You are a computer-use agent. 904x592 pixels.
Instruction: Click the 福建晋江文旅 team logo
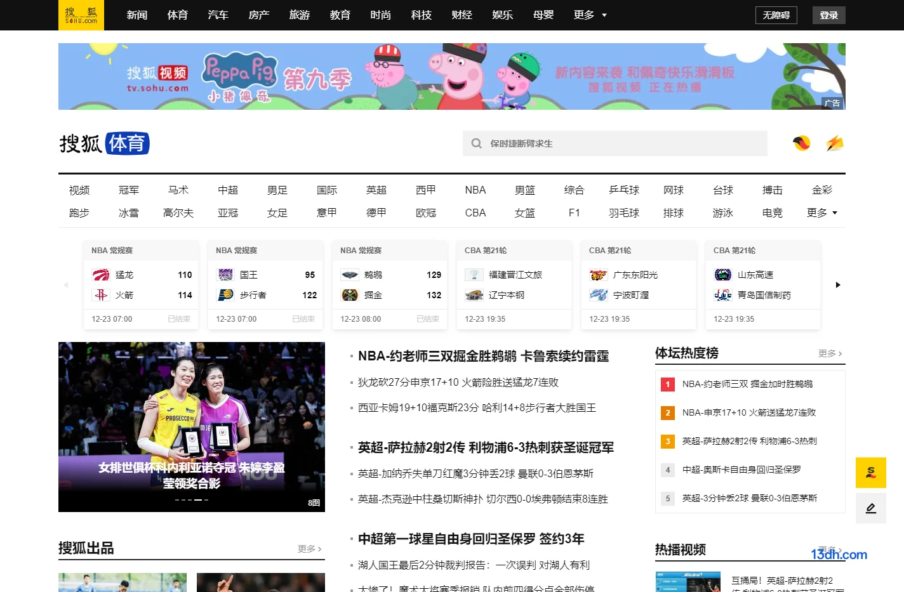tap(474, 275)
